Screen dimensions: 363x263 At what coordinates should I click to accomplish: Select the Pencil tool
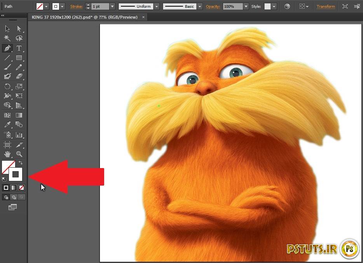pos(19,67)
